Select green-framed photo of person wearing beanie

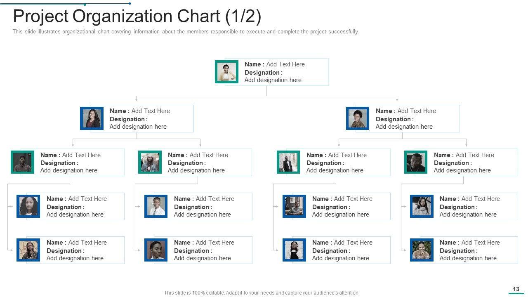(x=150, y=162)
